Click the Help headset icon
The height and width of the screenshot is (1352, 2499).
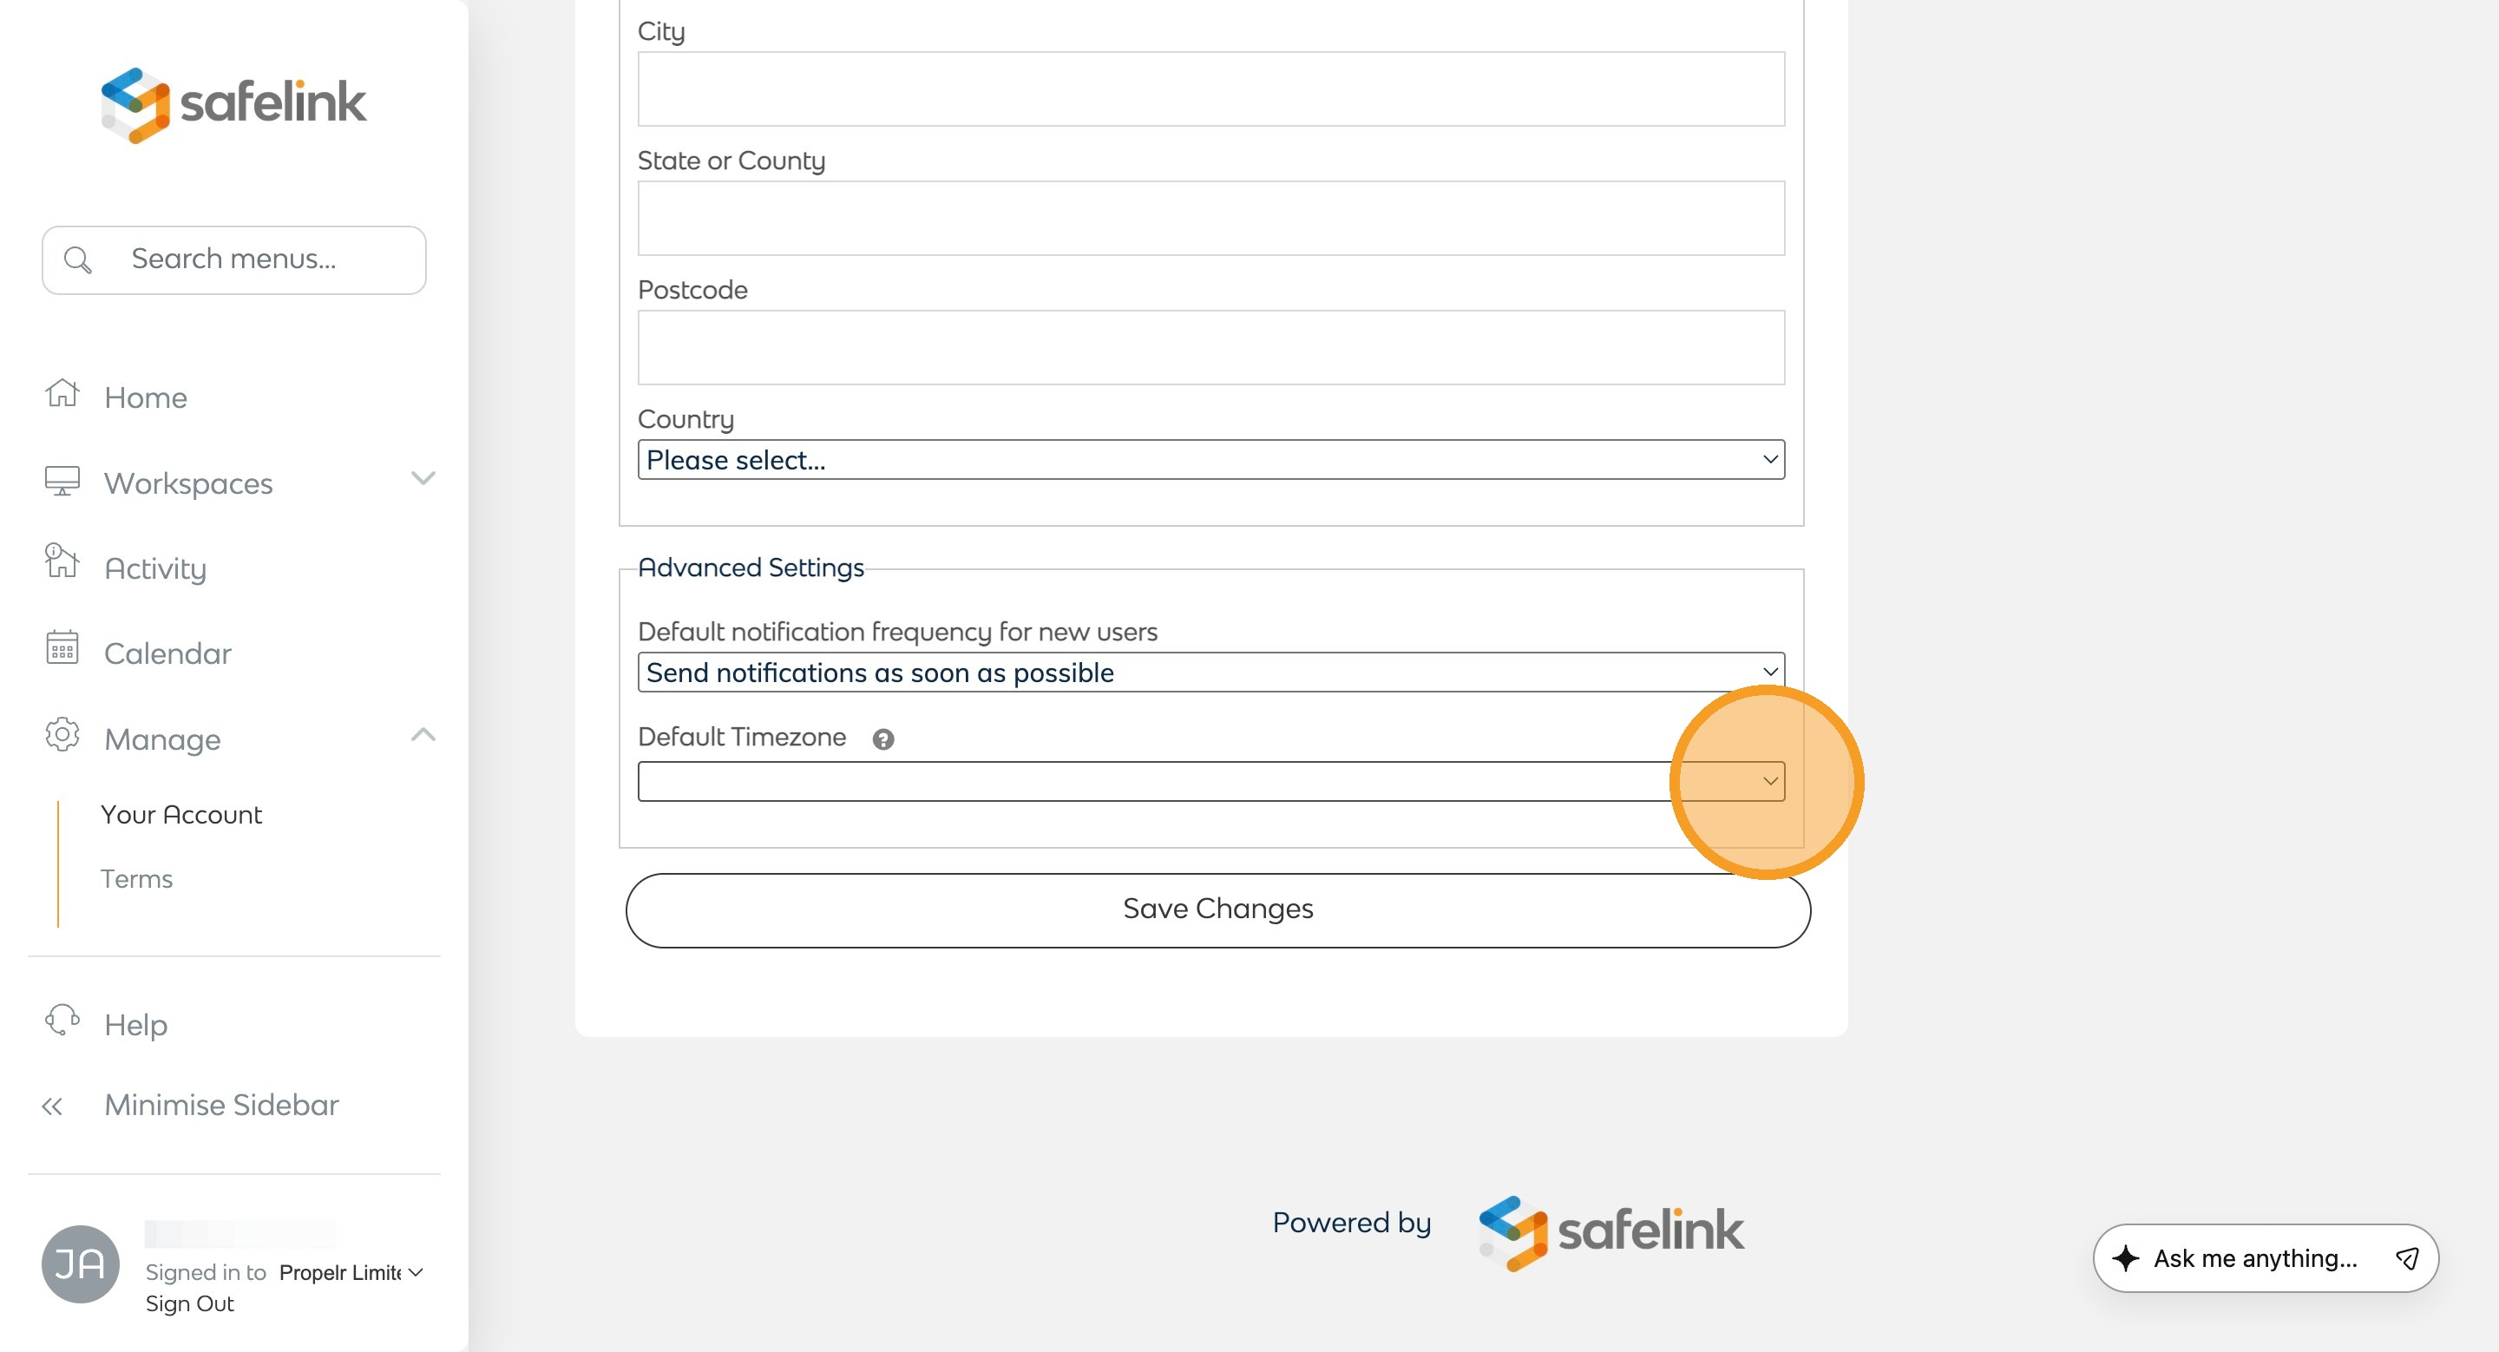(62, 1021)
